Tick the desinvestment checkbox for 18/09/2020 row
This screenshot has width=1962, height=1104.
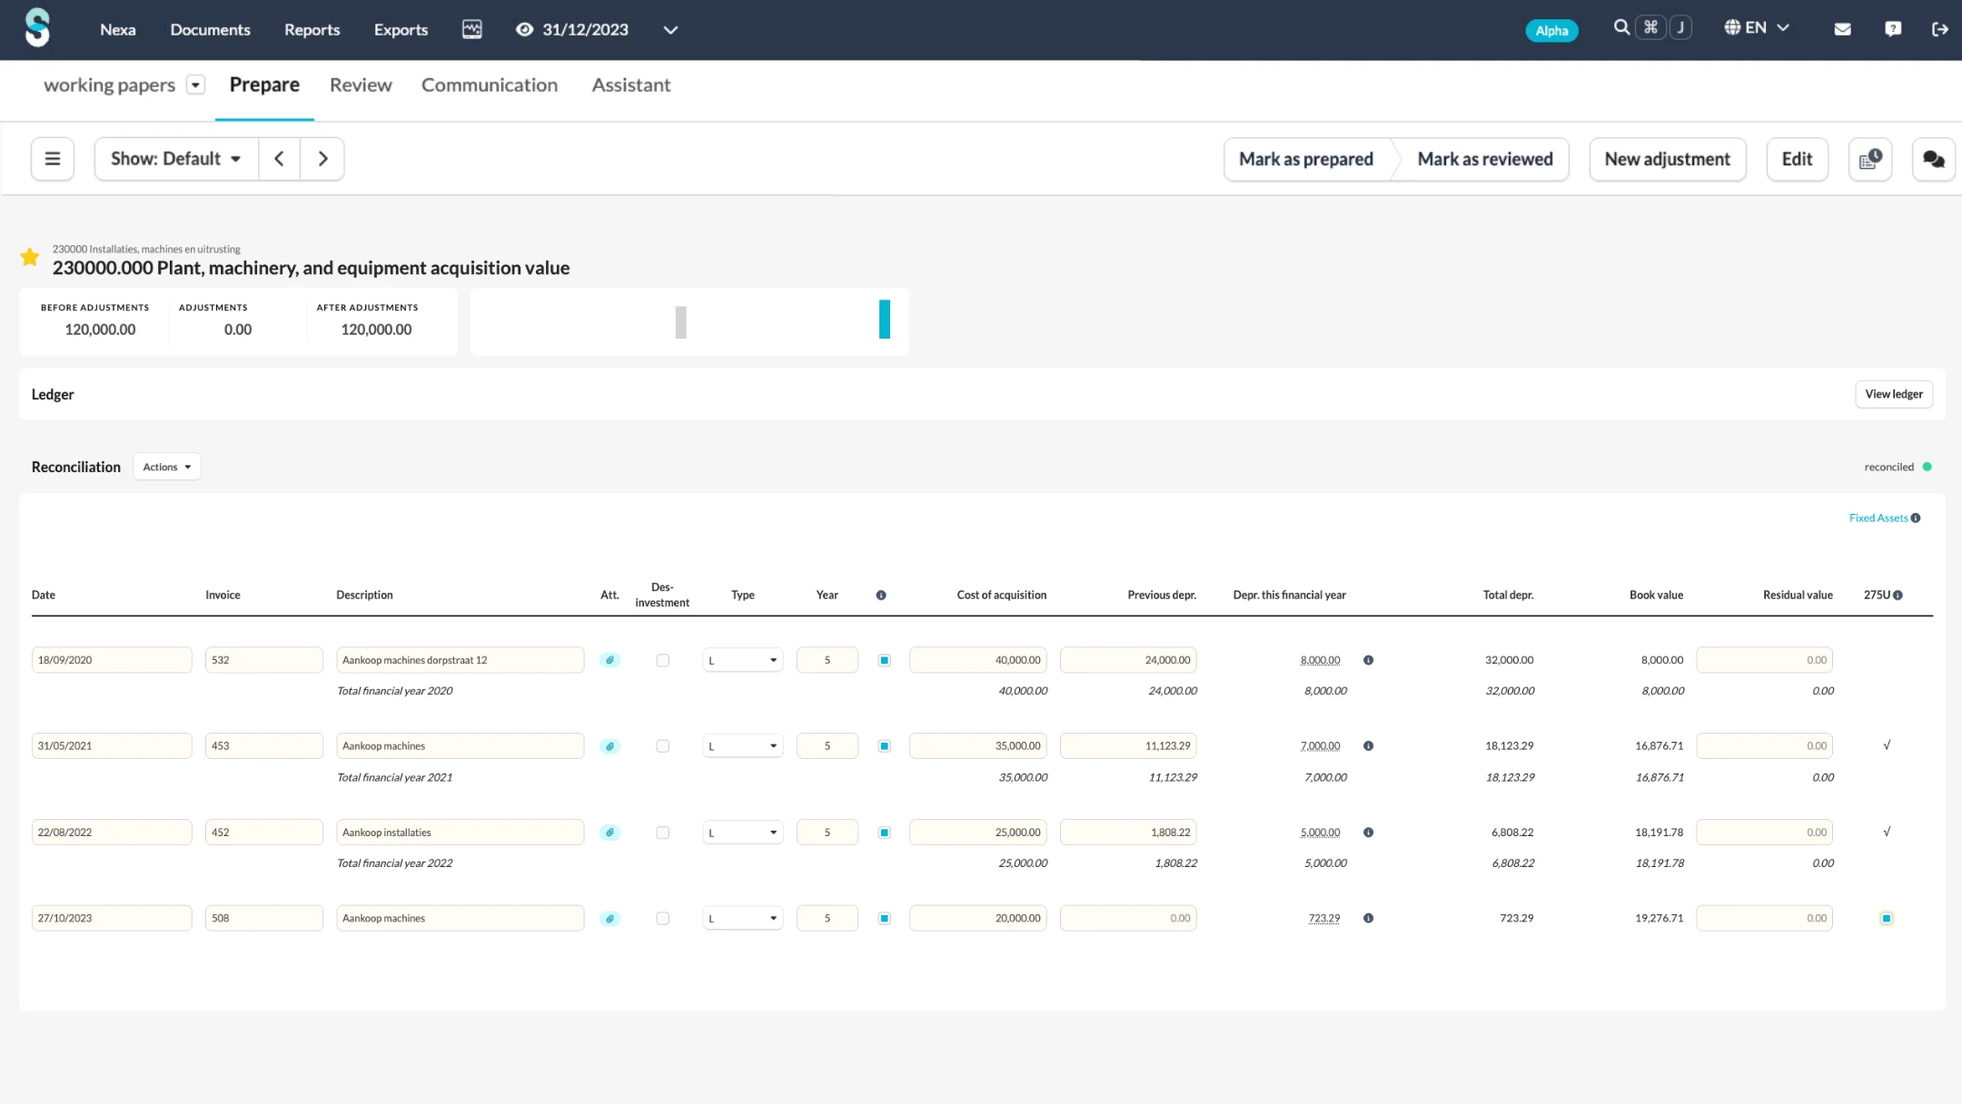[x=662, y=660]
